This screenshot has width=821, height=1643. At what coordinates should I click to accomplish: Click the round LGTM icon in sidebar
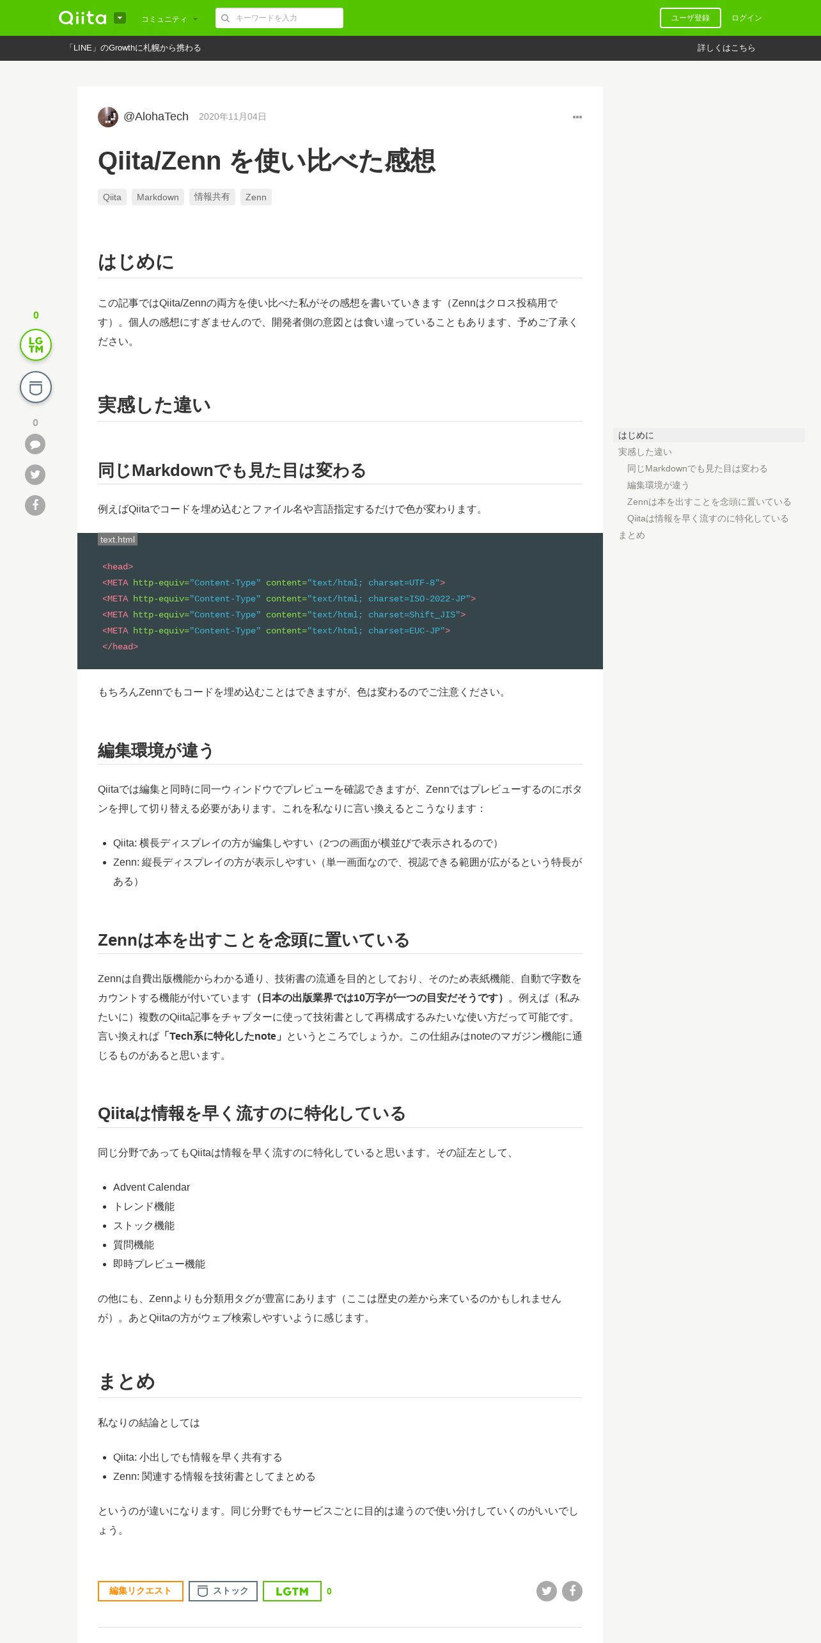click(36, 345)
